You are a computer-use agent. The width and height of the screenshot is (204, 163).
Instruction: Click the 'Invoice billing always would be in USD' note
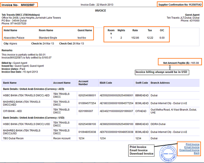pyautogui.click(x=162, y=72)
